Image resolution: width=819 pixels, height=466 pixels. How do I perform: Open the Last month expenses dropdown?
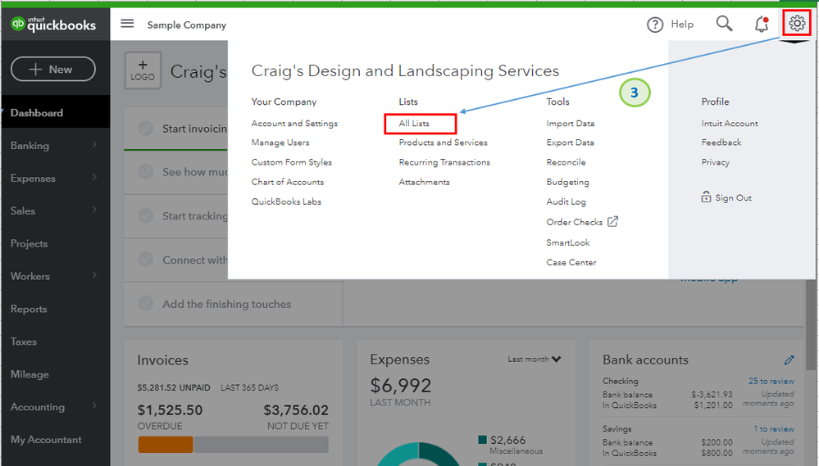click(x=535, y=359)
